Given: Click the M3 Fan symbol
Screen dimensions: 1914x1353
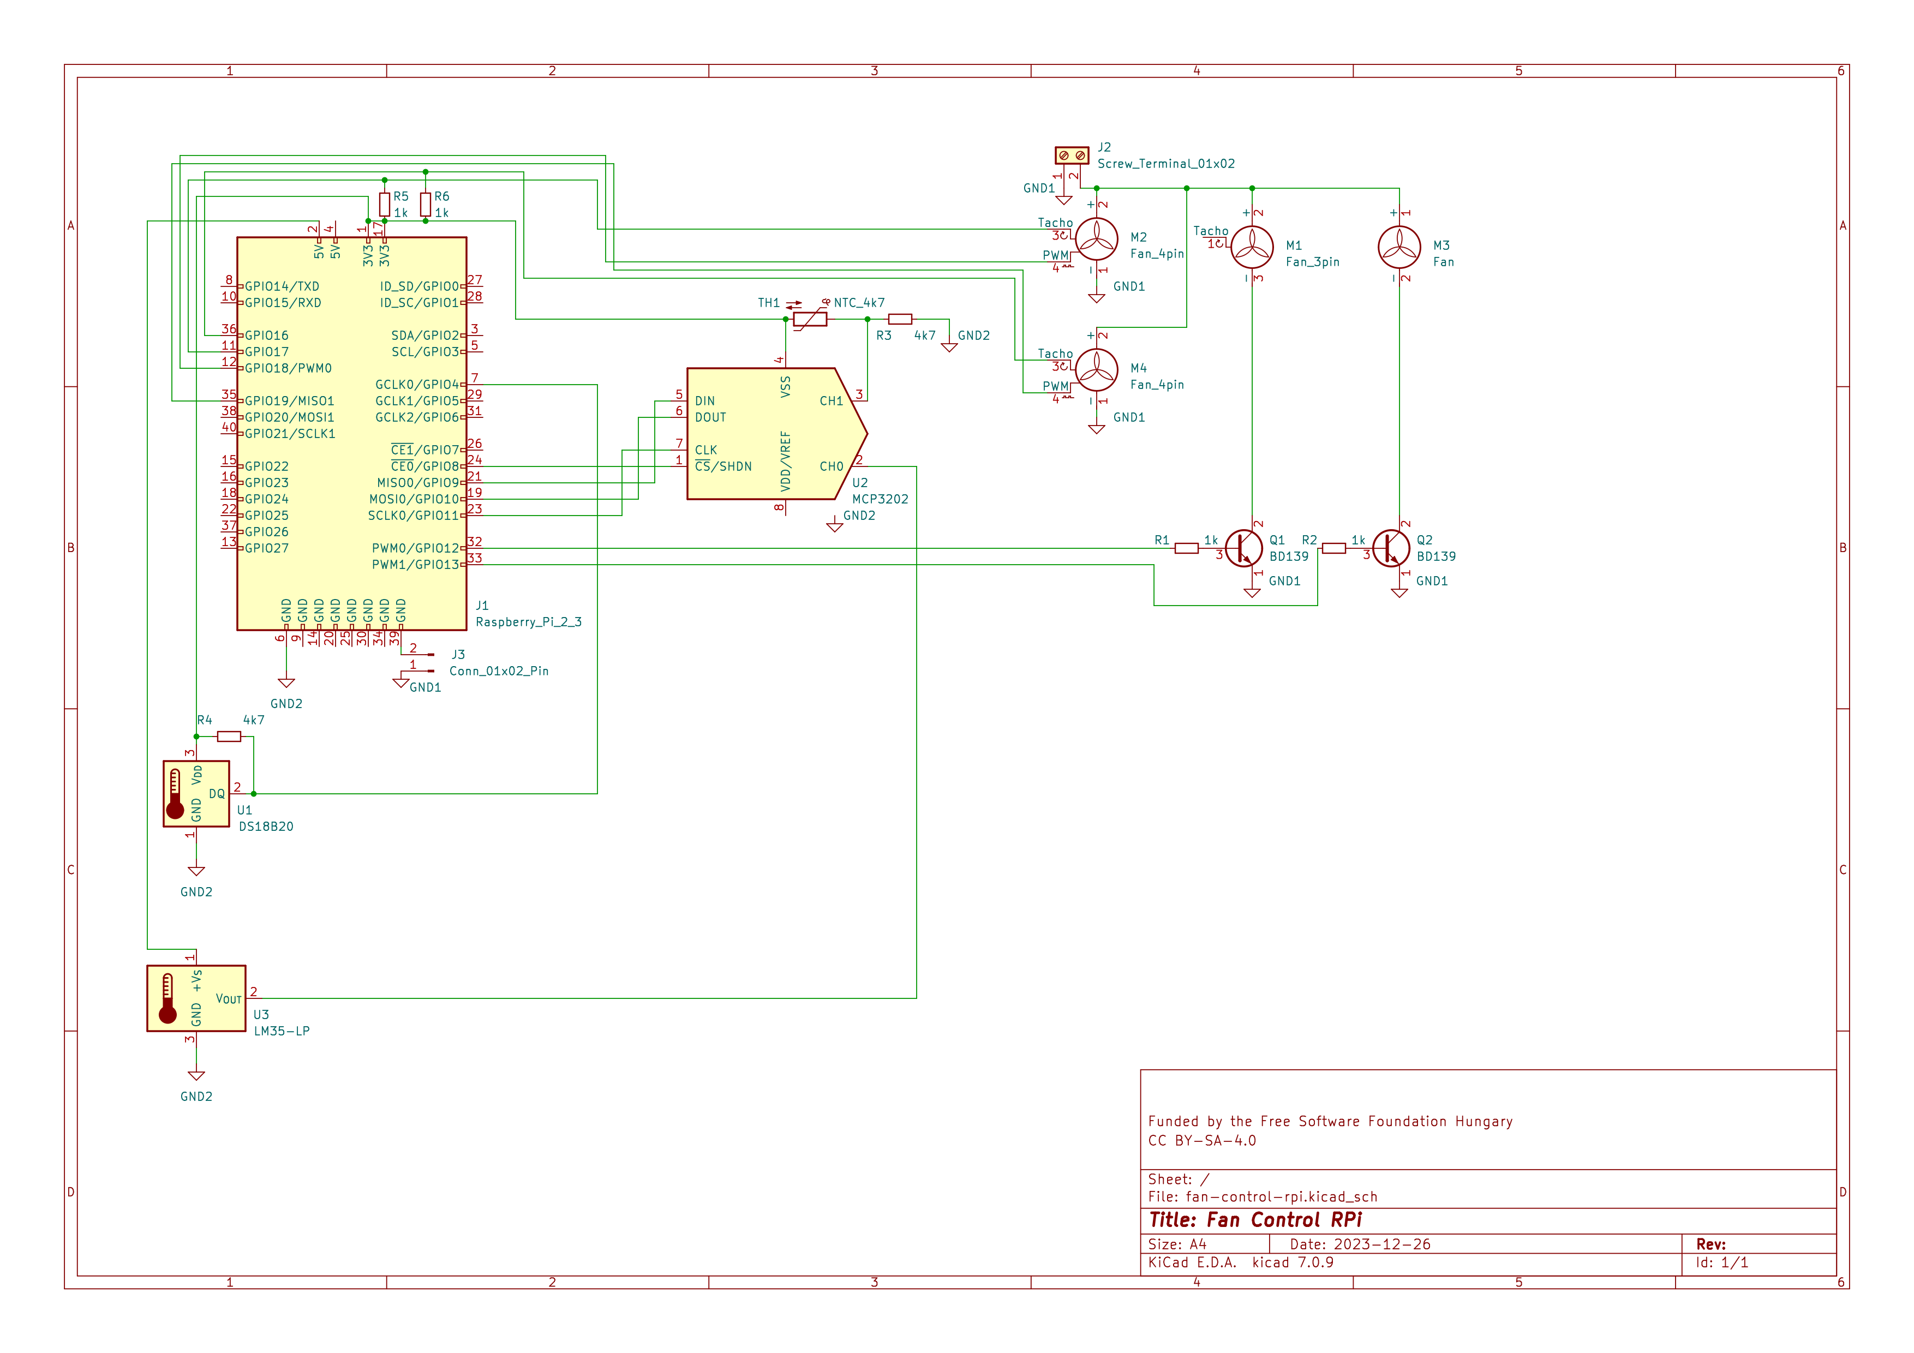Looking at the screenshot, I should 1399,247.
